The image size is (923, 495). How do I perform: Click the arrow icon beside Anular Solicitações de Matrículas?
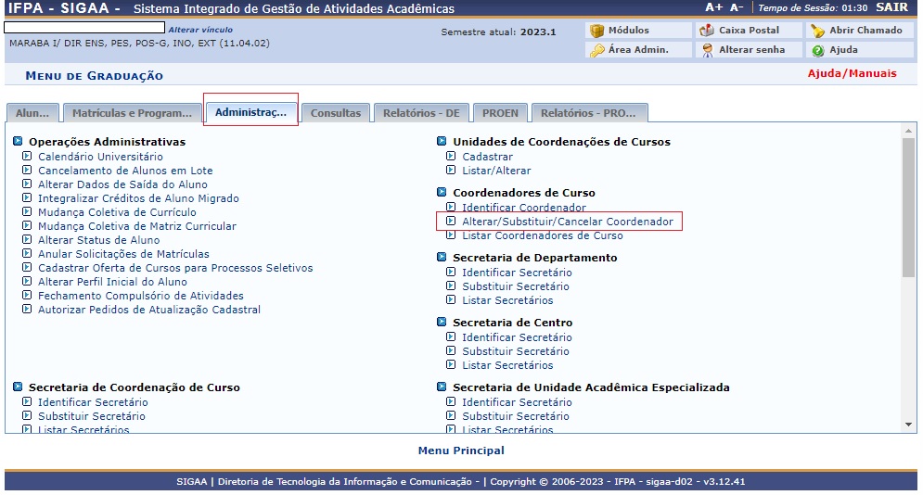click(x=27, y=253)
